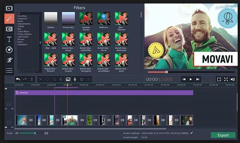Open the Transitions tab in sidebar
Screen dimensions: 240x143
[x=9, y=29]
